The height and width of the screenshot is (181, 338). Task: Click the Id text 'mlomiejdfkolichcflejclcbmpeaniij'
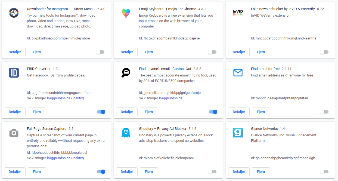coord(169,158)
